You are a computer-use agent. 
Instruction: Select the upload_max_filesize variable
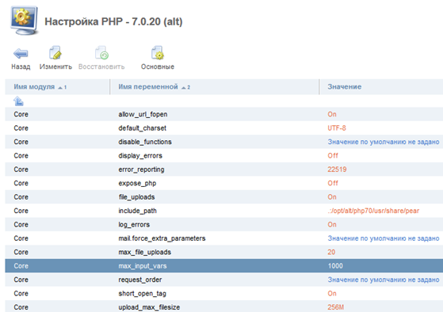[149, 307]
